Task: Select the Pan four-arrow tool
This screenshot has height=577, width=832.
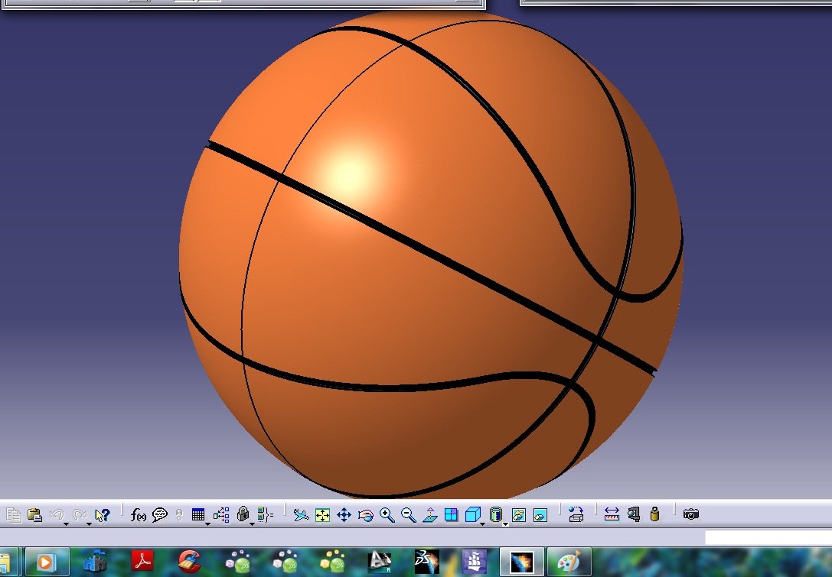Action: 344,515
